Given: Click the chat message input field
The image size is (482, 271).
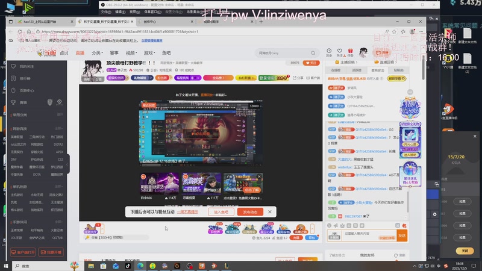Looking at the screenshot, I should click(369, 235).
